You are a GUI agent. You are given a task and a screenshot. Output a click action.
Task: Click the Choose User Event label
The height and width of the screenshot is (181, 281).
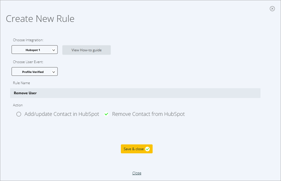pos(28,62)
